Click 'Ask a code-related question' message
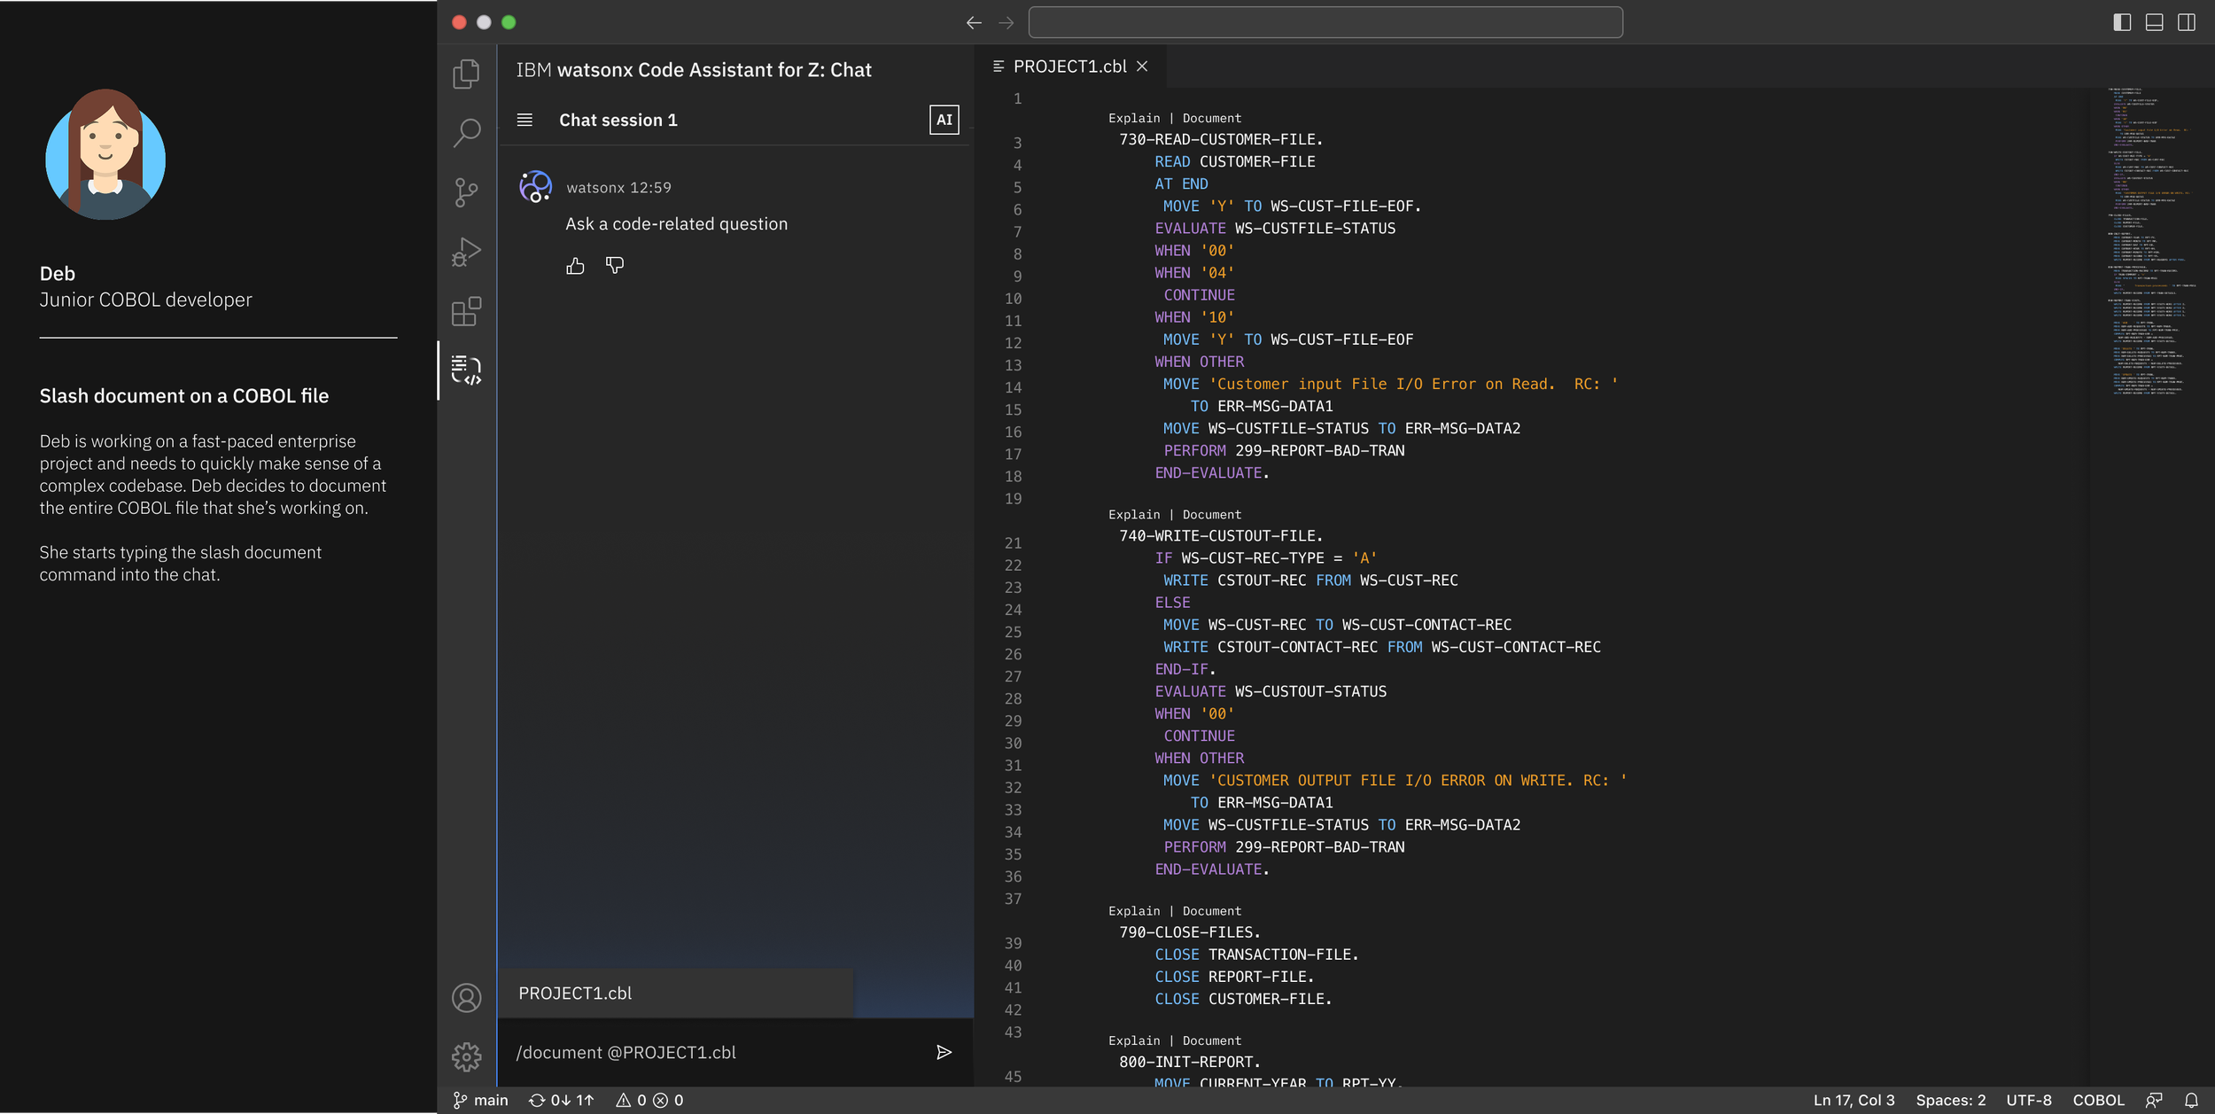 pos(676,224)
